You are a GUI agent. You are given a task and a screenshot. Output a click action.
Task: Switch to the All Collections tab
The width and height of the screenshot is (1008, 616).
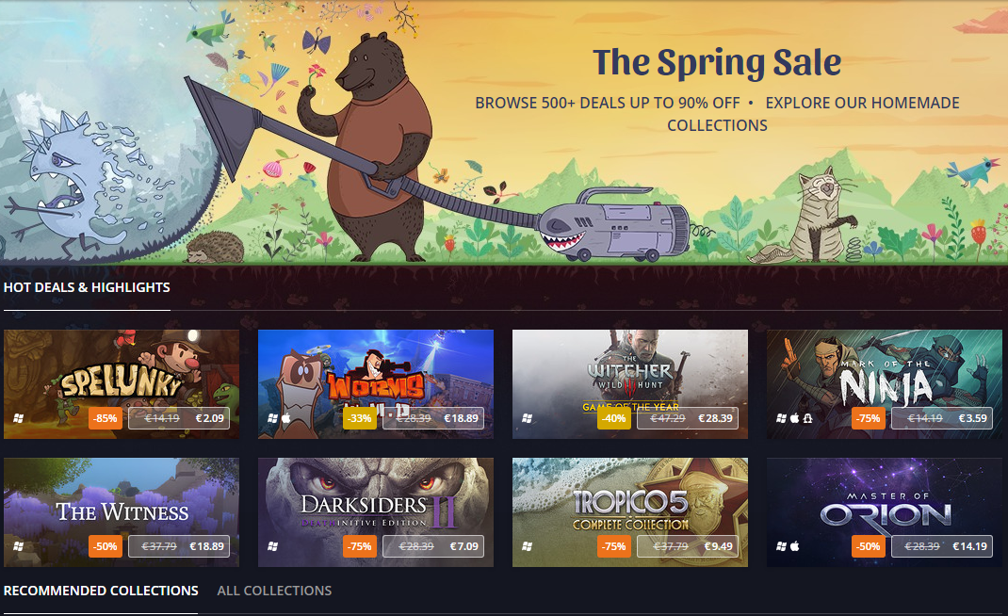[x=274, y=591]
